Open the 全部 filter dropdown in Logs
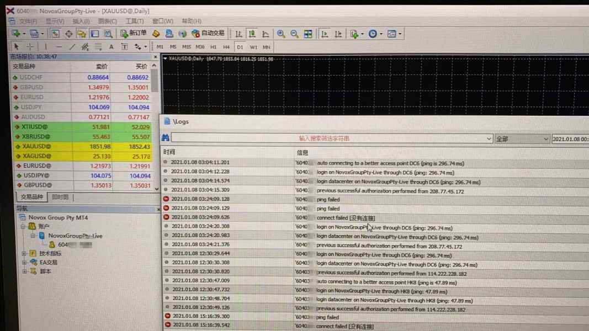The height and width of the screenshot is (331, 589). 522,139
